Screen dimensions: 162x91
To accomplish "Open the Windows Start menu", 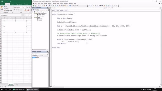I will (x=2, y=89).
